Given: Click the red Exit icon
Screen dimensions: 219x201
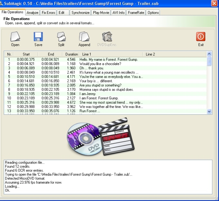Looking at the screenshot, I should (x=201, y=37).
